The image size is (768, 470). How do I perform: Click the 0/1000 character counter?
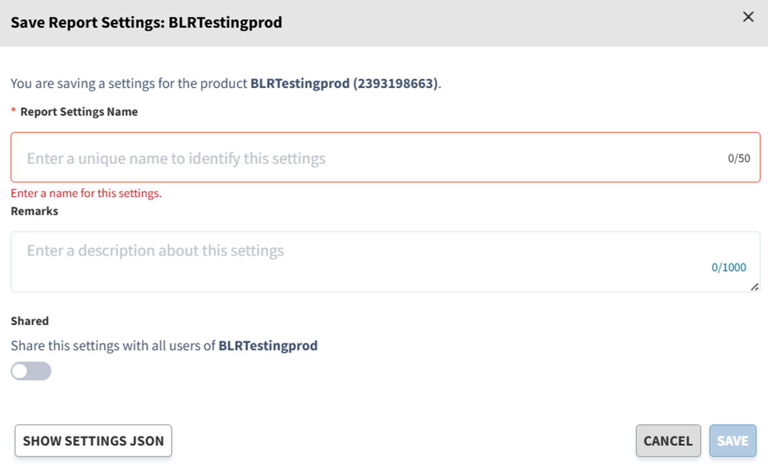(x=729, y=267)
